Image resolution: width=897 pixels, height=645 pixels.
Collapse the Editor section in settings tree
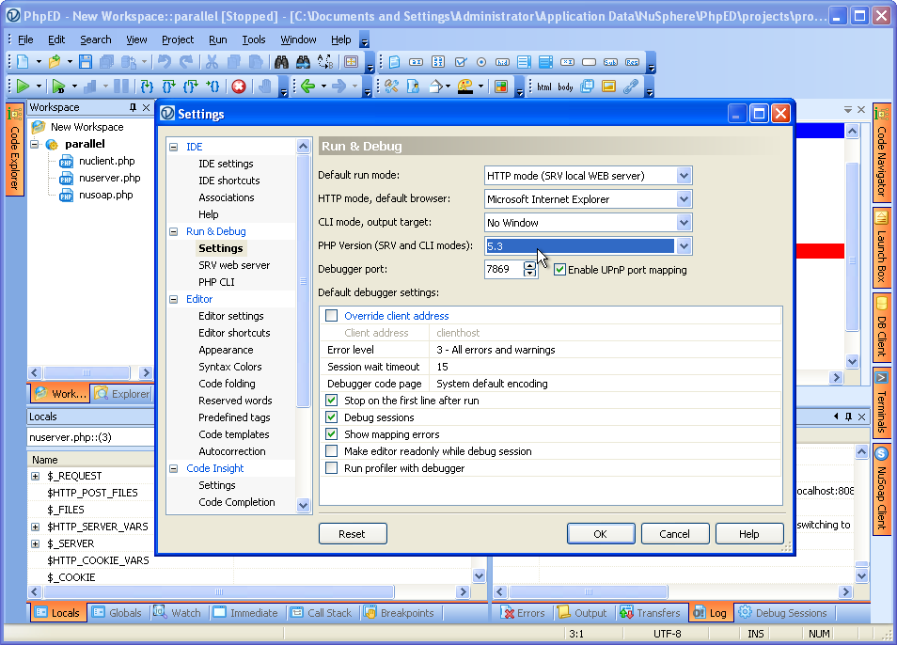[x=173, y=299]
